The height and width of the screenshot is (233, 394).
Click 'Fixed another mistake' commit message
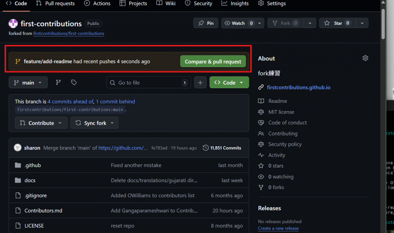pyautogui.click(x=136, y=165)
